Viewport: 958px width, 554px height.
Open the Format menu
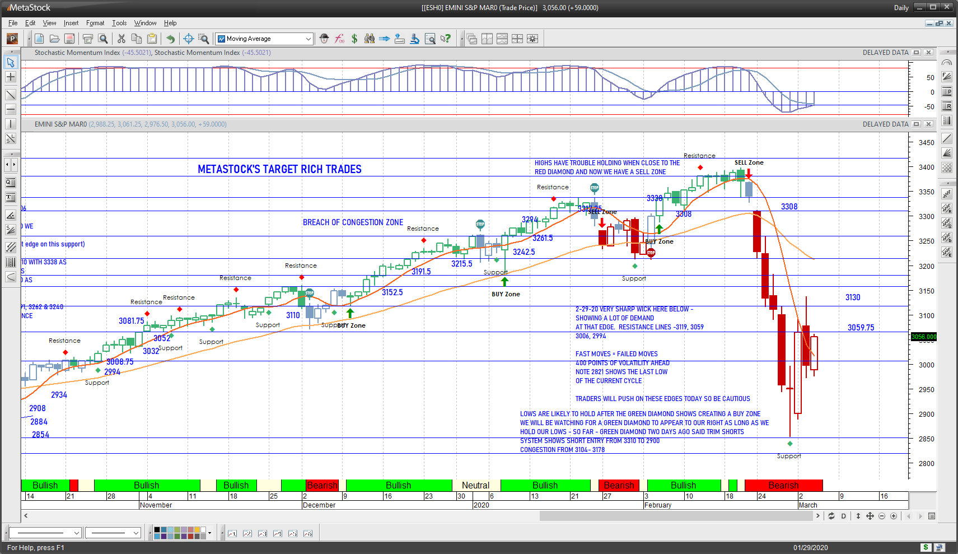(95, 23)
